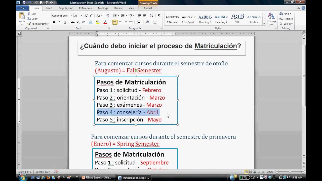Open the Word Help question mark
This screenshot has width=322, height=181.
[303, 8]
